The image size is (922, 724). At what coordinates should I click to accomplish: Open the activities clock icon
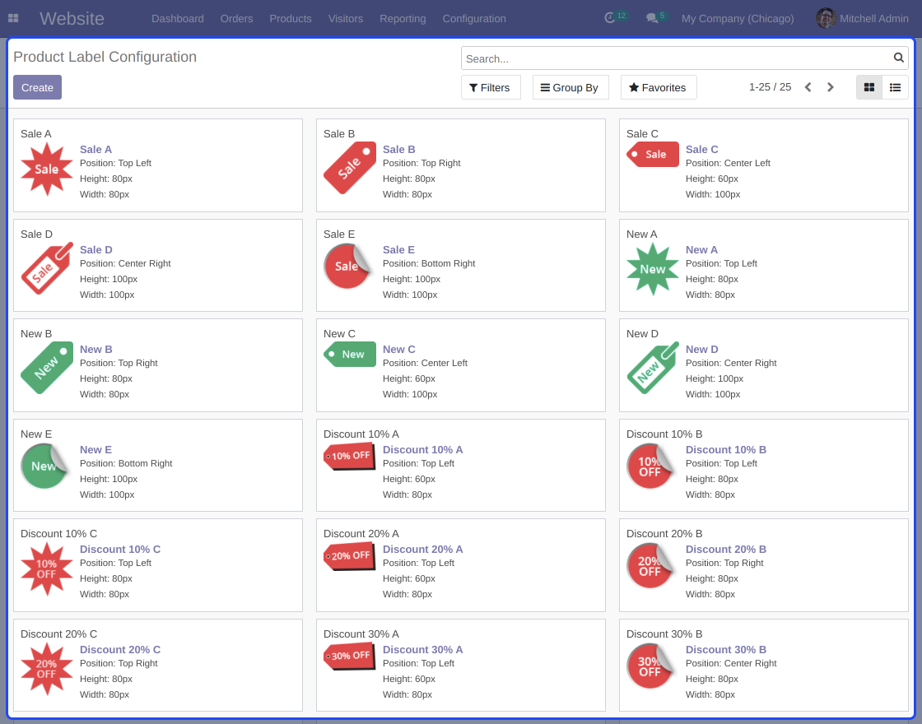pyautogui.click(x=610, y=18)
